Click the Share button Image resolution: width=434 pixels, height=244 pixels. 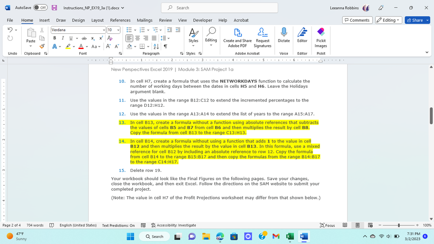click(x=414, y=20)
